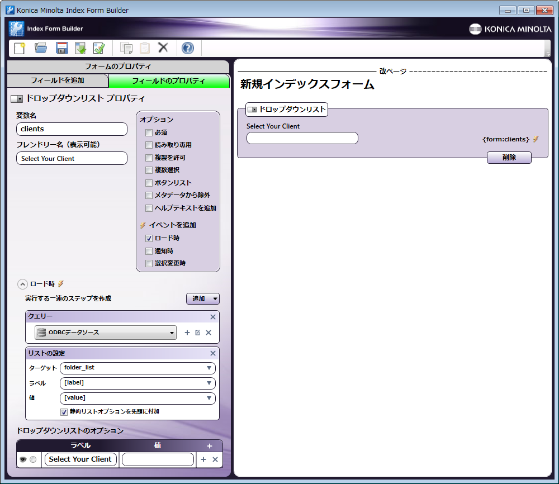
Task: Open the ターゲット folder_list dropdown
Action: 138,368
